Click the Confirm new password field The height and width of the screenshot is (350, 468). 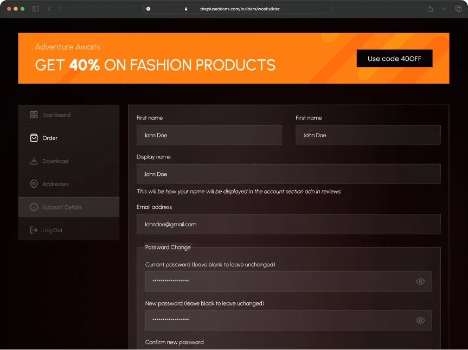(x=288, y=347)
